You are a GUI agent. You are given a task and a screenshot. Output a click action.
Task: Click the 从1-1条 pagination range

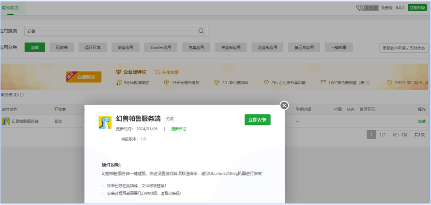[x=400, y=135]
